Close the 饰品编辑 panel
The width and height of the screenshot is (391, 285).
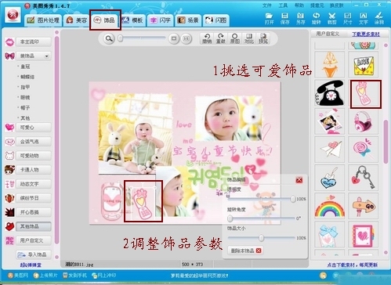pyautogui.click(x=299, y=180)
